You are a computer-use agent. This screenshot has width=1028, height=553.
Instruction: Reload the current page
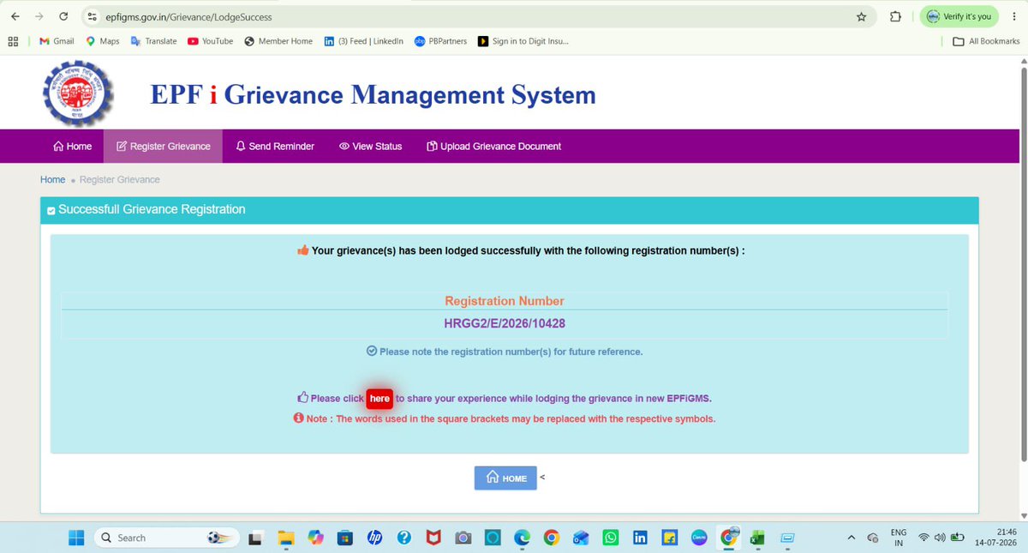(63, 16)
